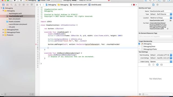Collapse the Debugging project root
The height and width of the screenshot is (97, 173).
pos(1,8)
